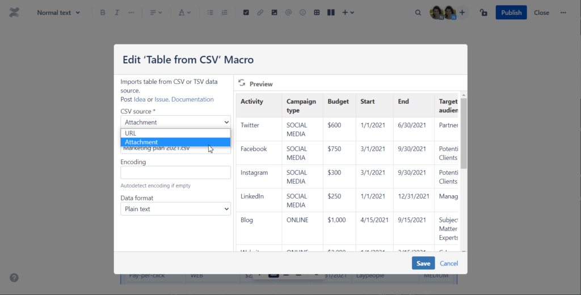Open the Normal text style dropdown
The height and width of the screenshot is (295, 581).
[x=58, y=12]
